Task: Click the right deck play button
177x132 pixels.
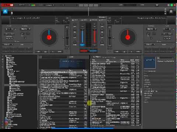Action: coord(131,52)
